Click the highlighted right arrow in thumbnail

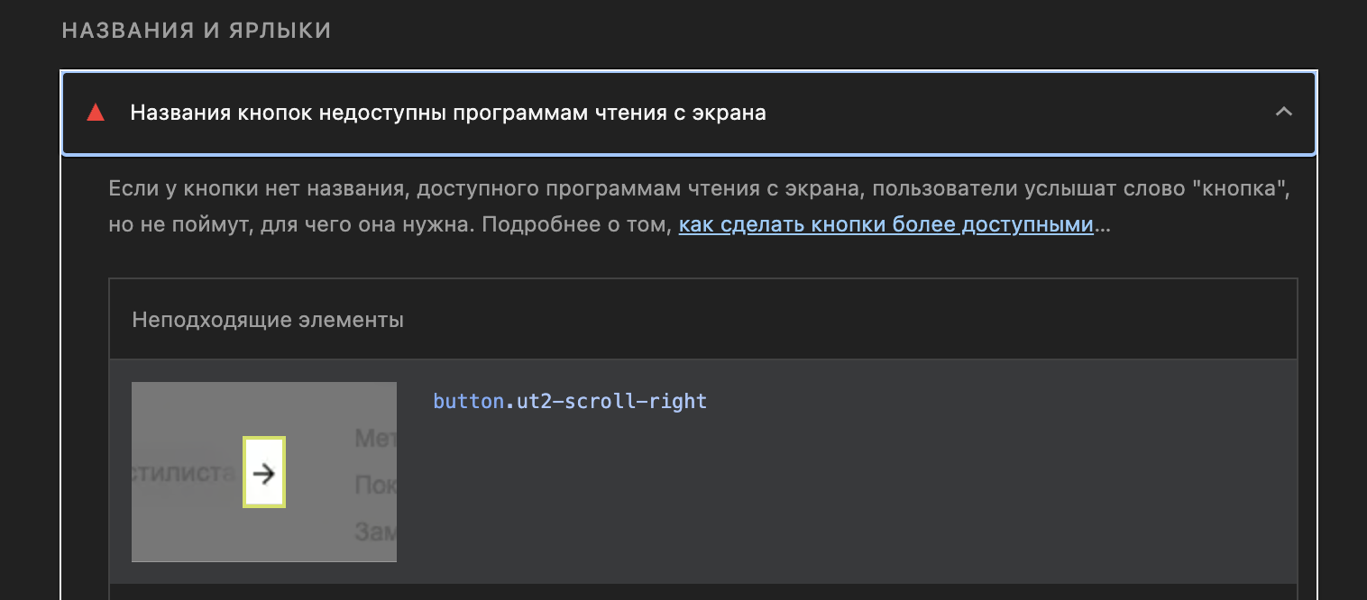click(264, 473)
